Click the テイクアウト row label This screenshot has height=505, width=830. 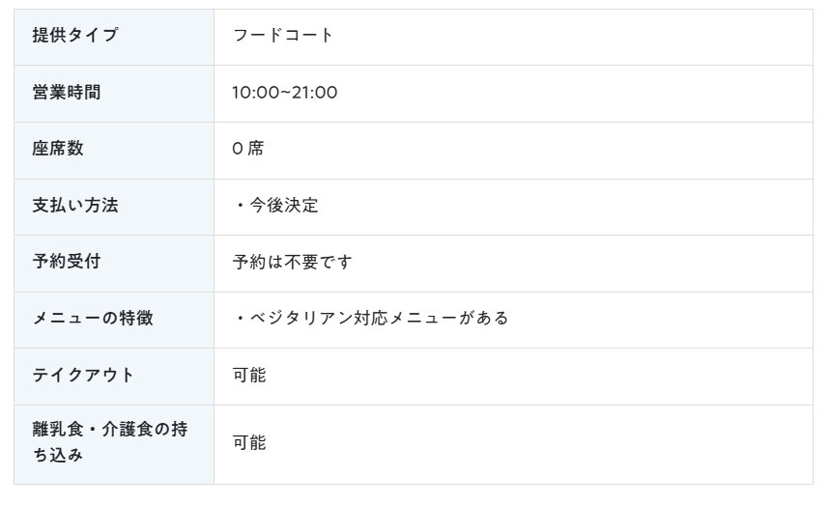tap(83, 375)
